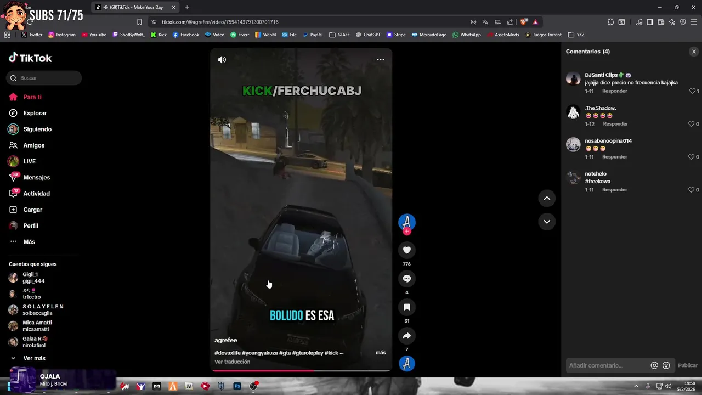Open micaamatti followed account
702x395 pixels.
(x=37, y=326)
